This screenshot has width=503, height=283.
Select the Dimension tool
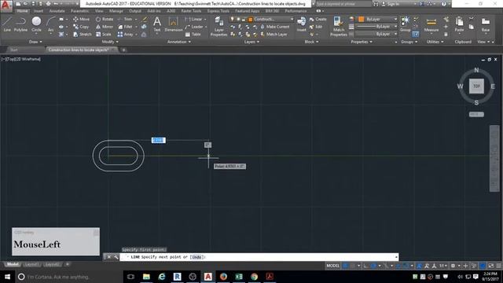[x=174, y=24]
